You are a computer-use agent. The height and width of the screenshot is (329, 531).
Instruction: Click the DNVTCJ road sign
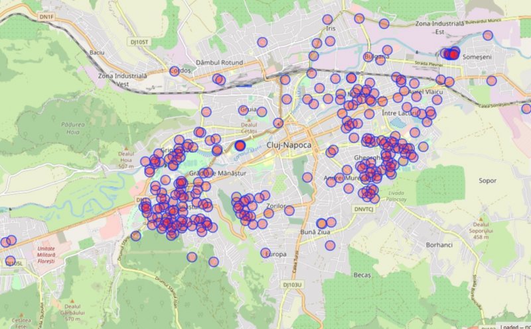364,209
